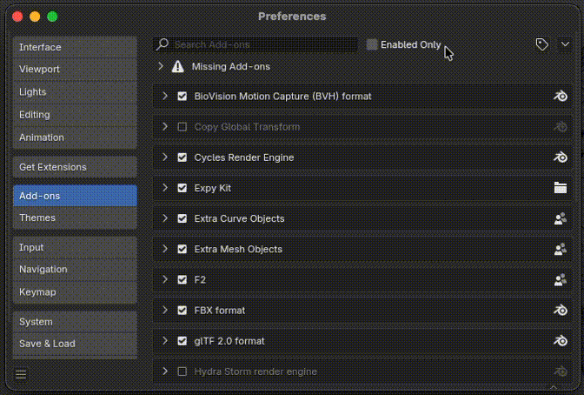Click the Blender logo icon on BioVision row
This screenshot has height=395, width=584.
point(561,96)
